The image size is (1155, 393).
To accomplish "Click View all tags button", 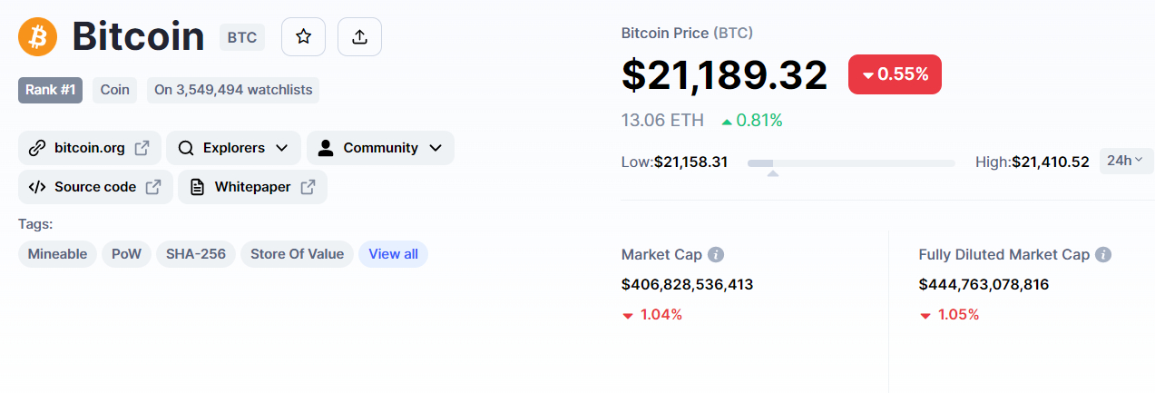I will (393, 254).
